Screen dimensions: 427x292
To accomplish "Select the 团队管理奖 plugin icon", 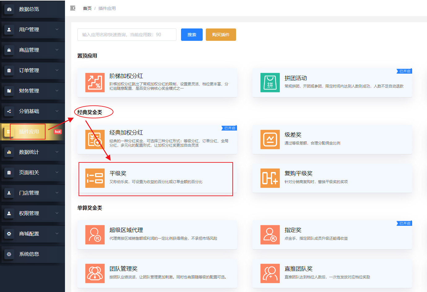I will [95, 273].
